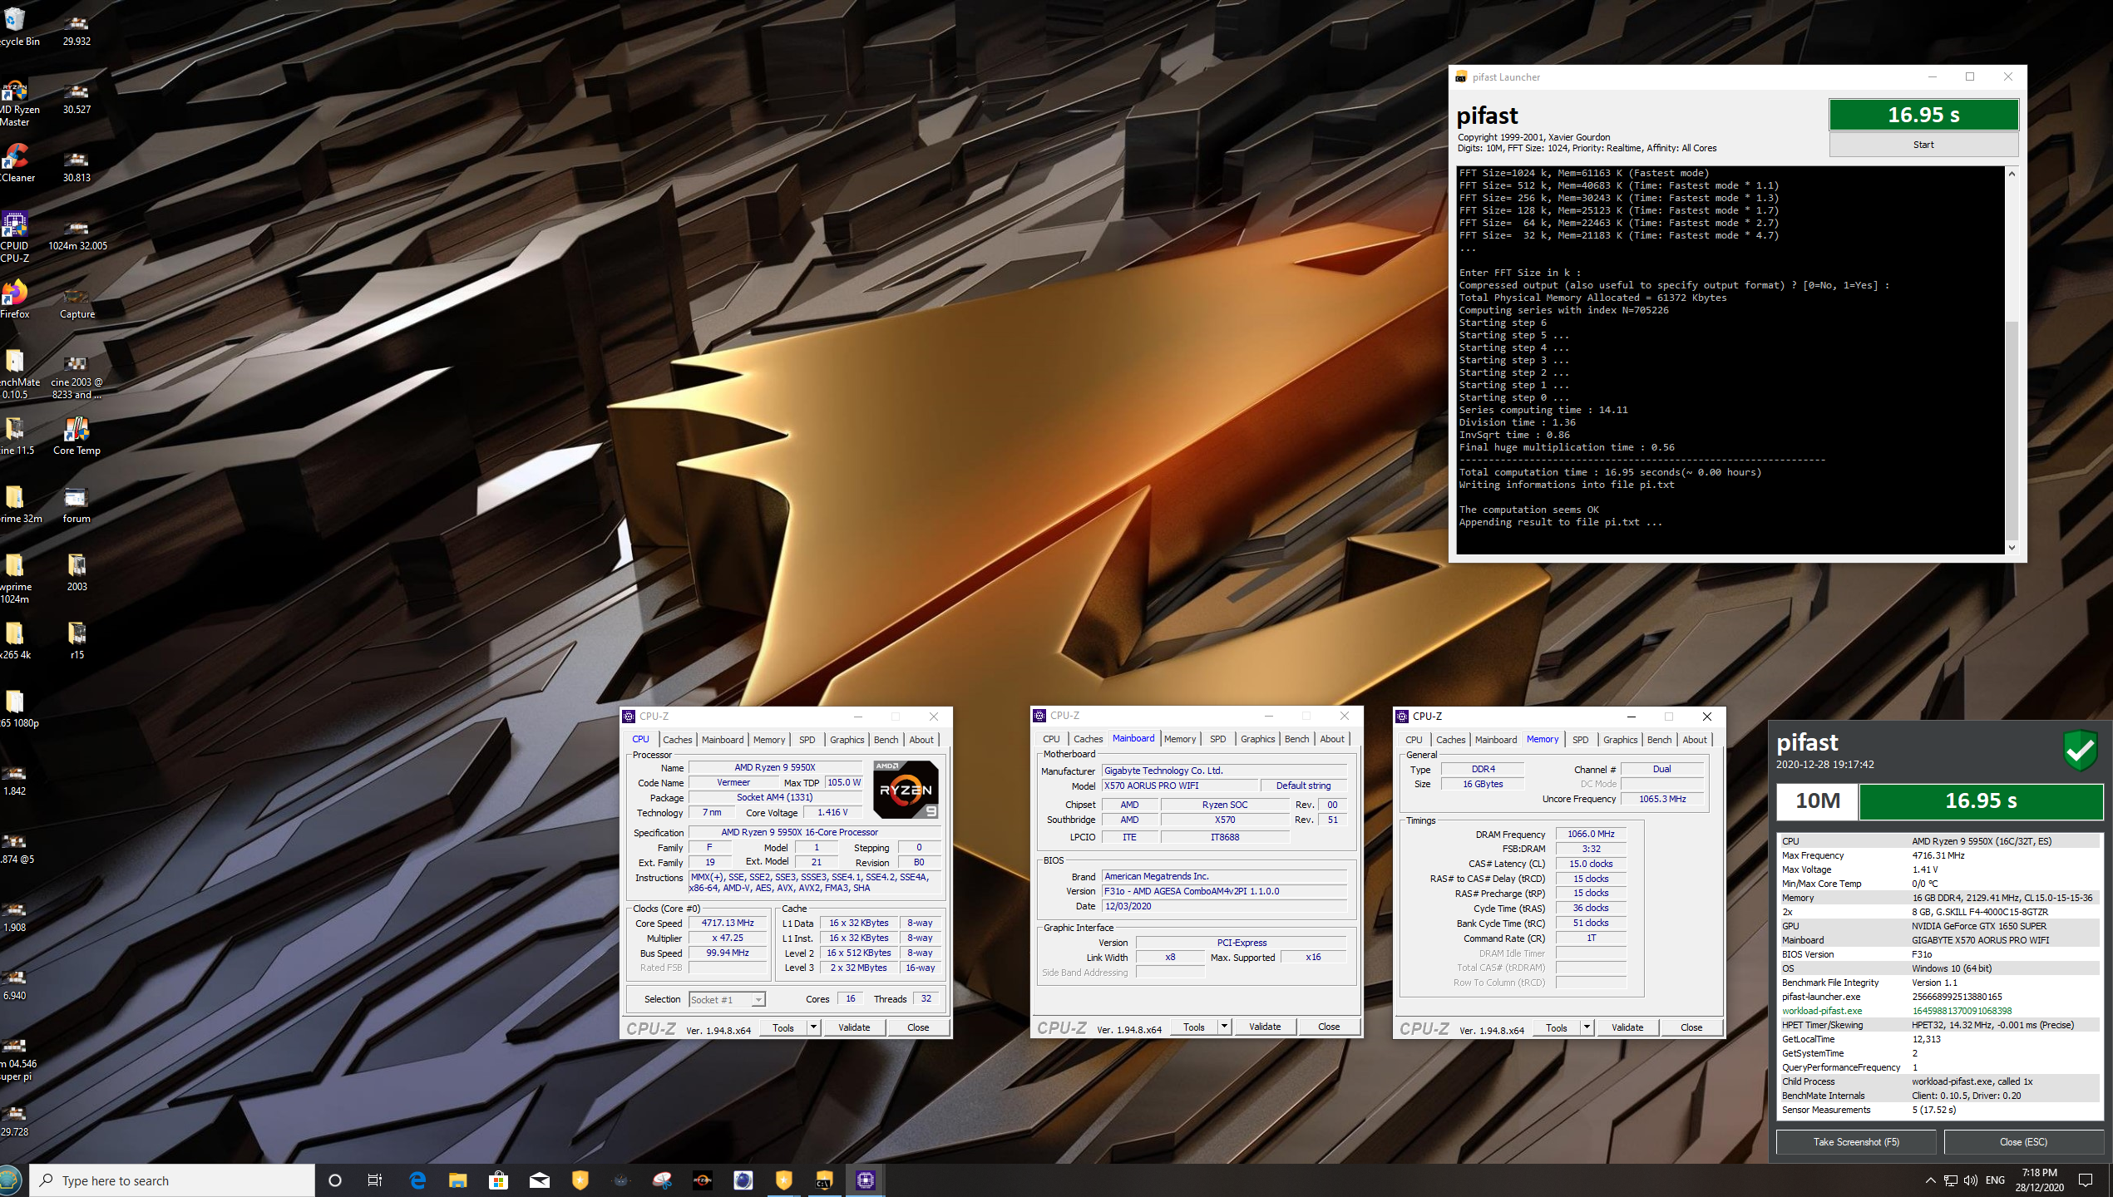Screen dimensions: 2113x1197
Task: Open Tools dropdown arrow in CPU-Z CPU window
Action: pyautogui.click(x=814, y=1027)
